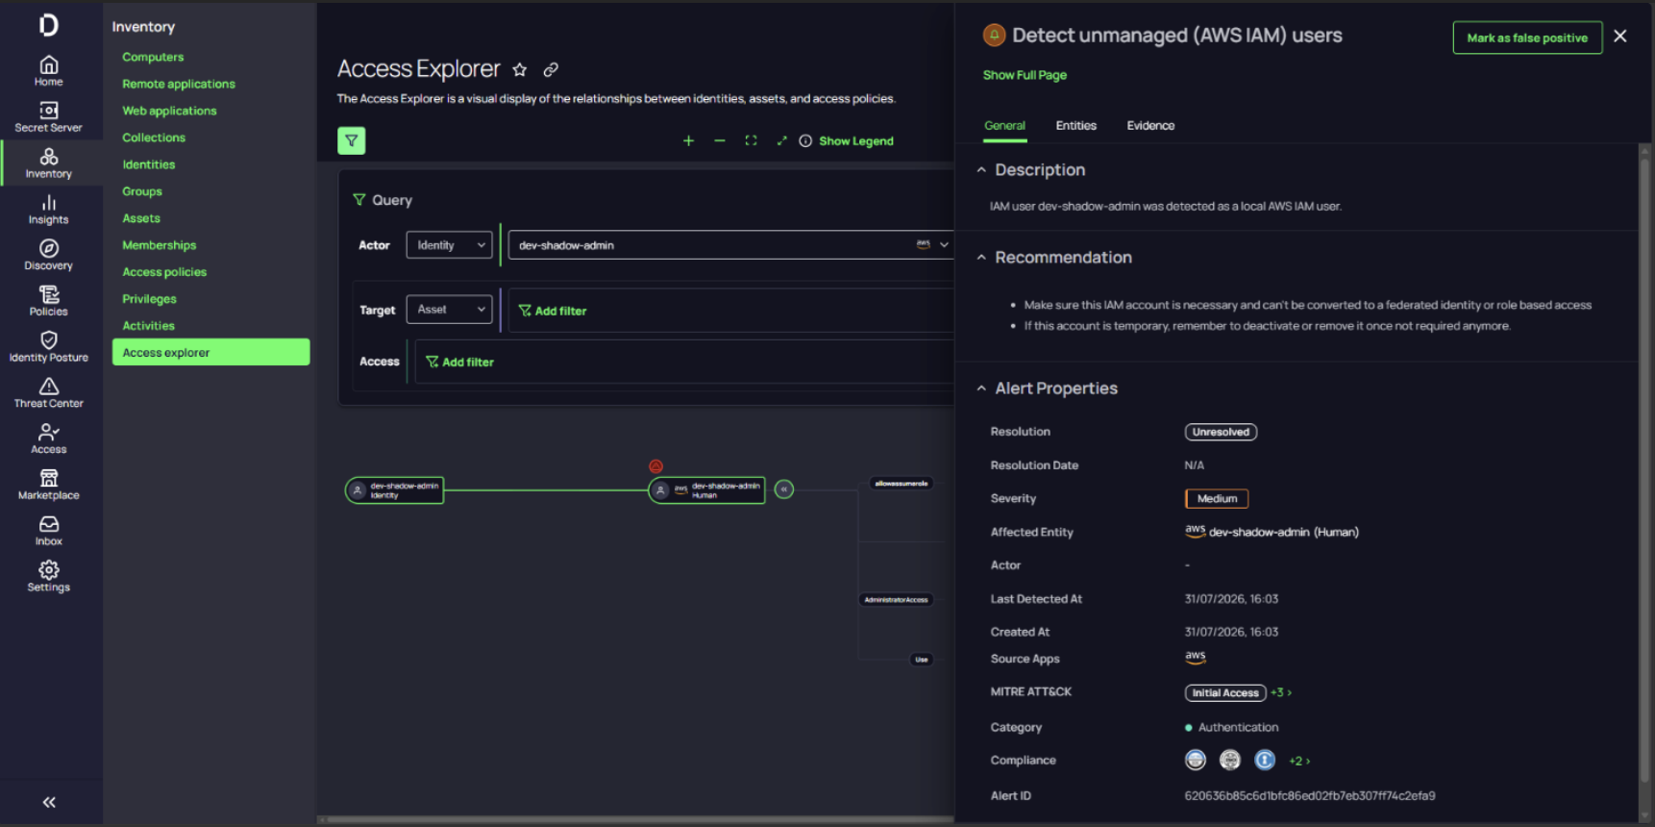Open Settings in the left sidebar
1655x827 pixels.
49,577
